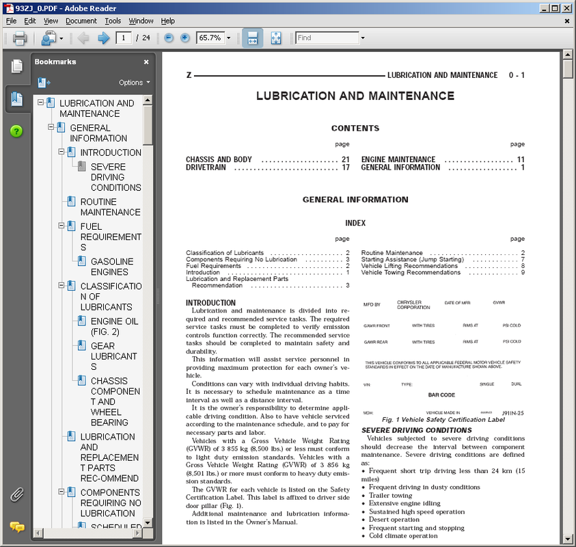The image size is (576, 547).
Task: Open the Document menu
Action: [x=81, y=21]
